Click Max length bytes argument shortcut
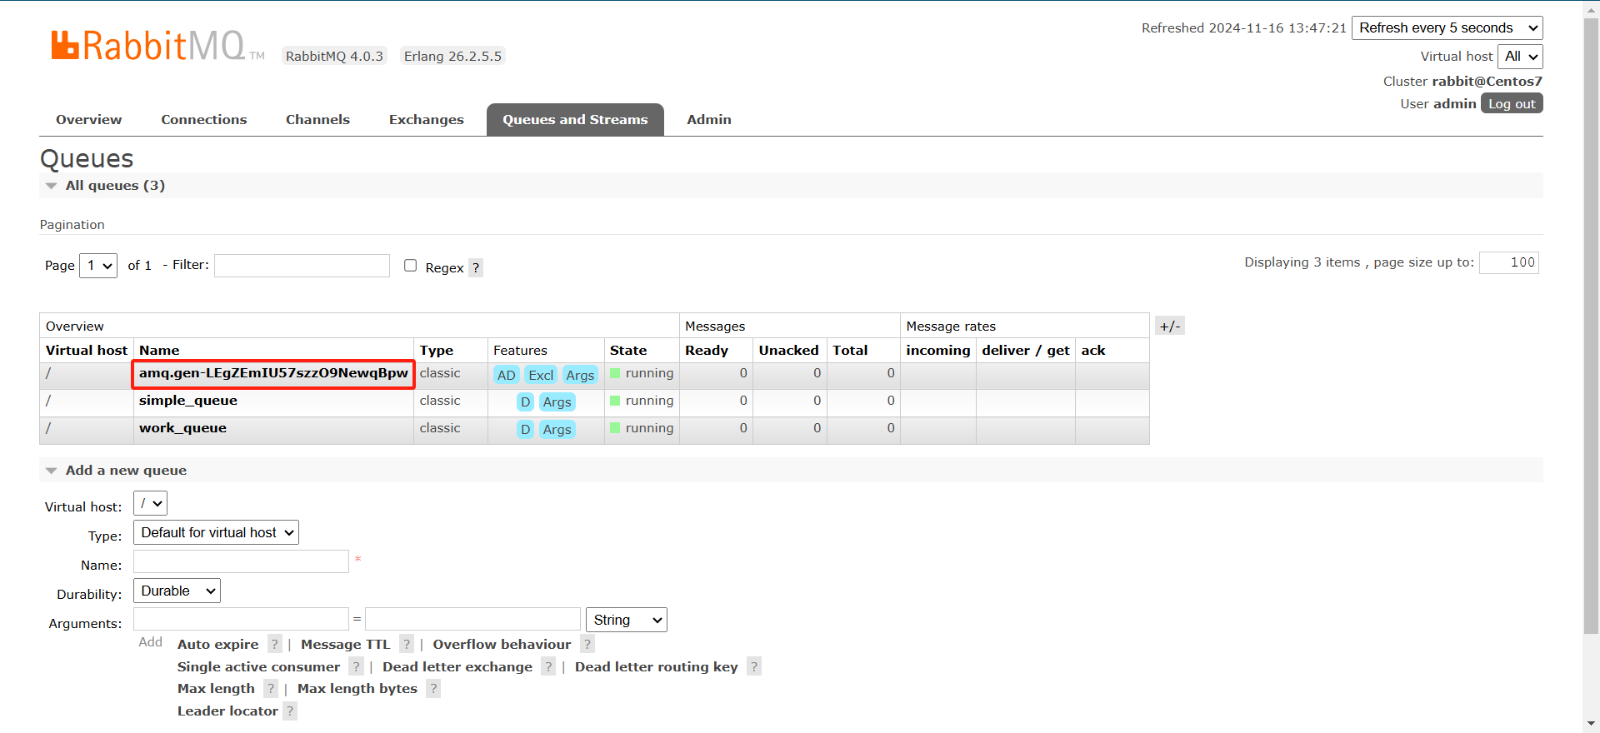Screen dimensions: 1600x733 click(x=357, y=688)
